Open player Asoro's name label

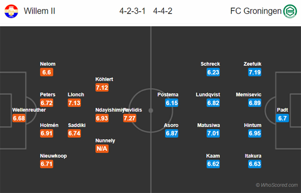pyautogui.click(x=171, y=125)
